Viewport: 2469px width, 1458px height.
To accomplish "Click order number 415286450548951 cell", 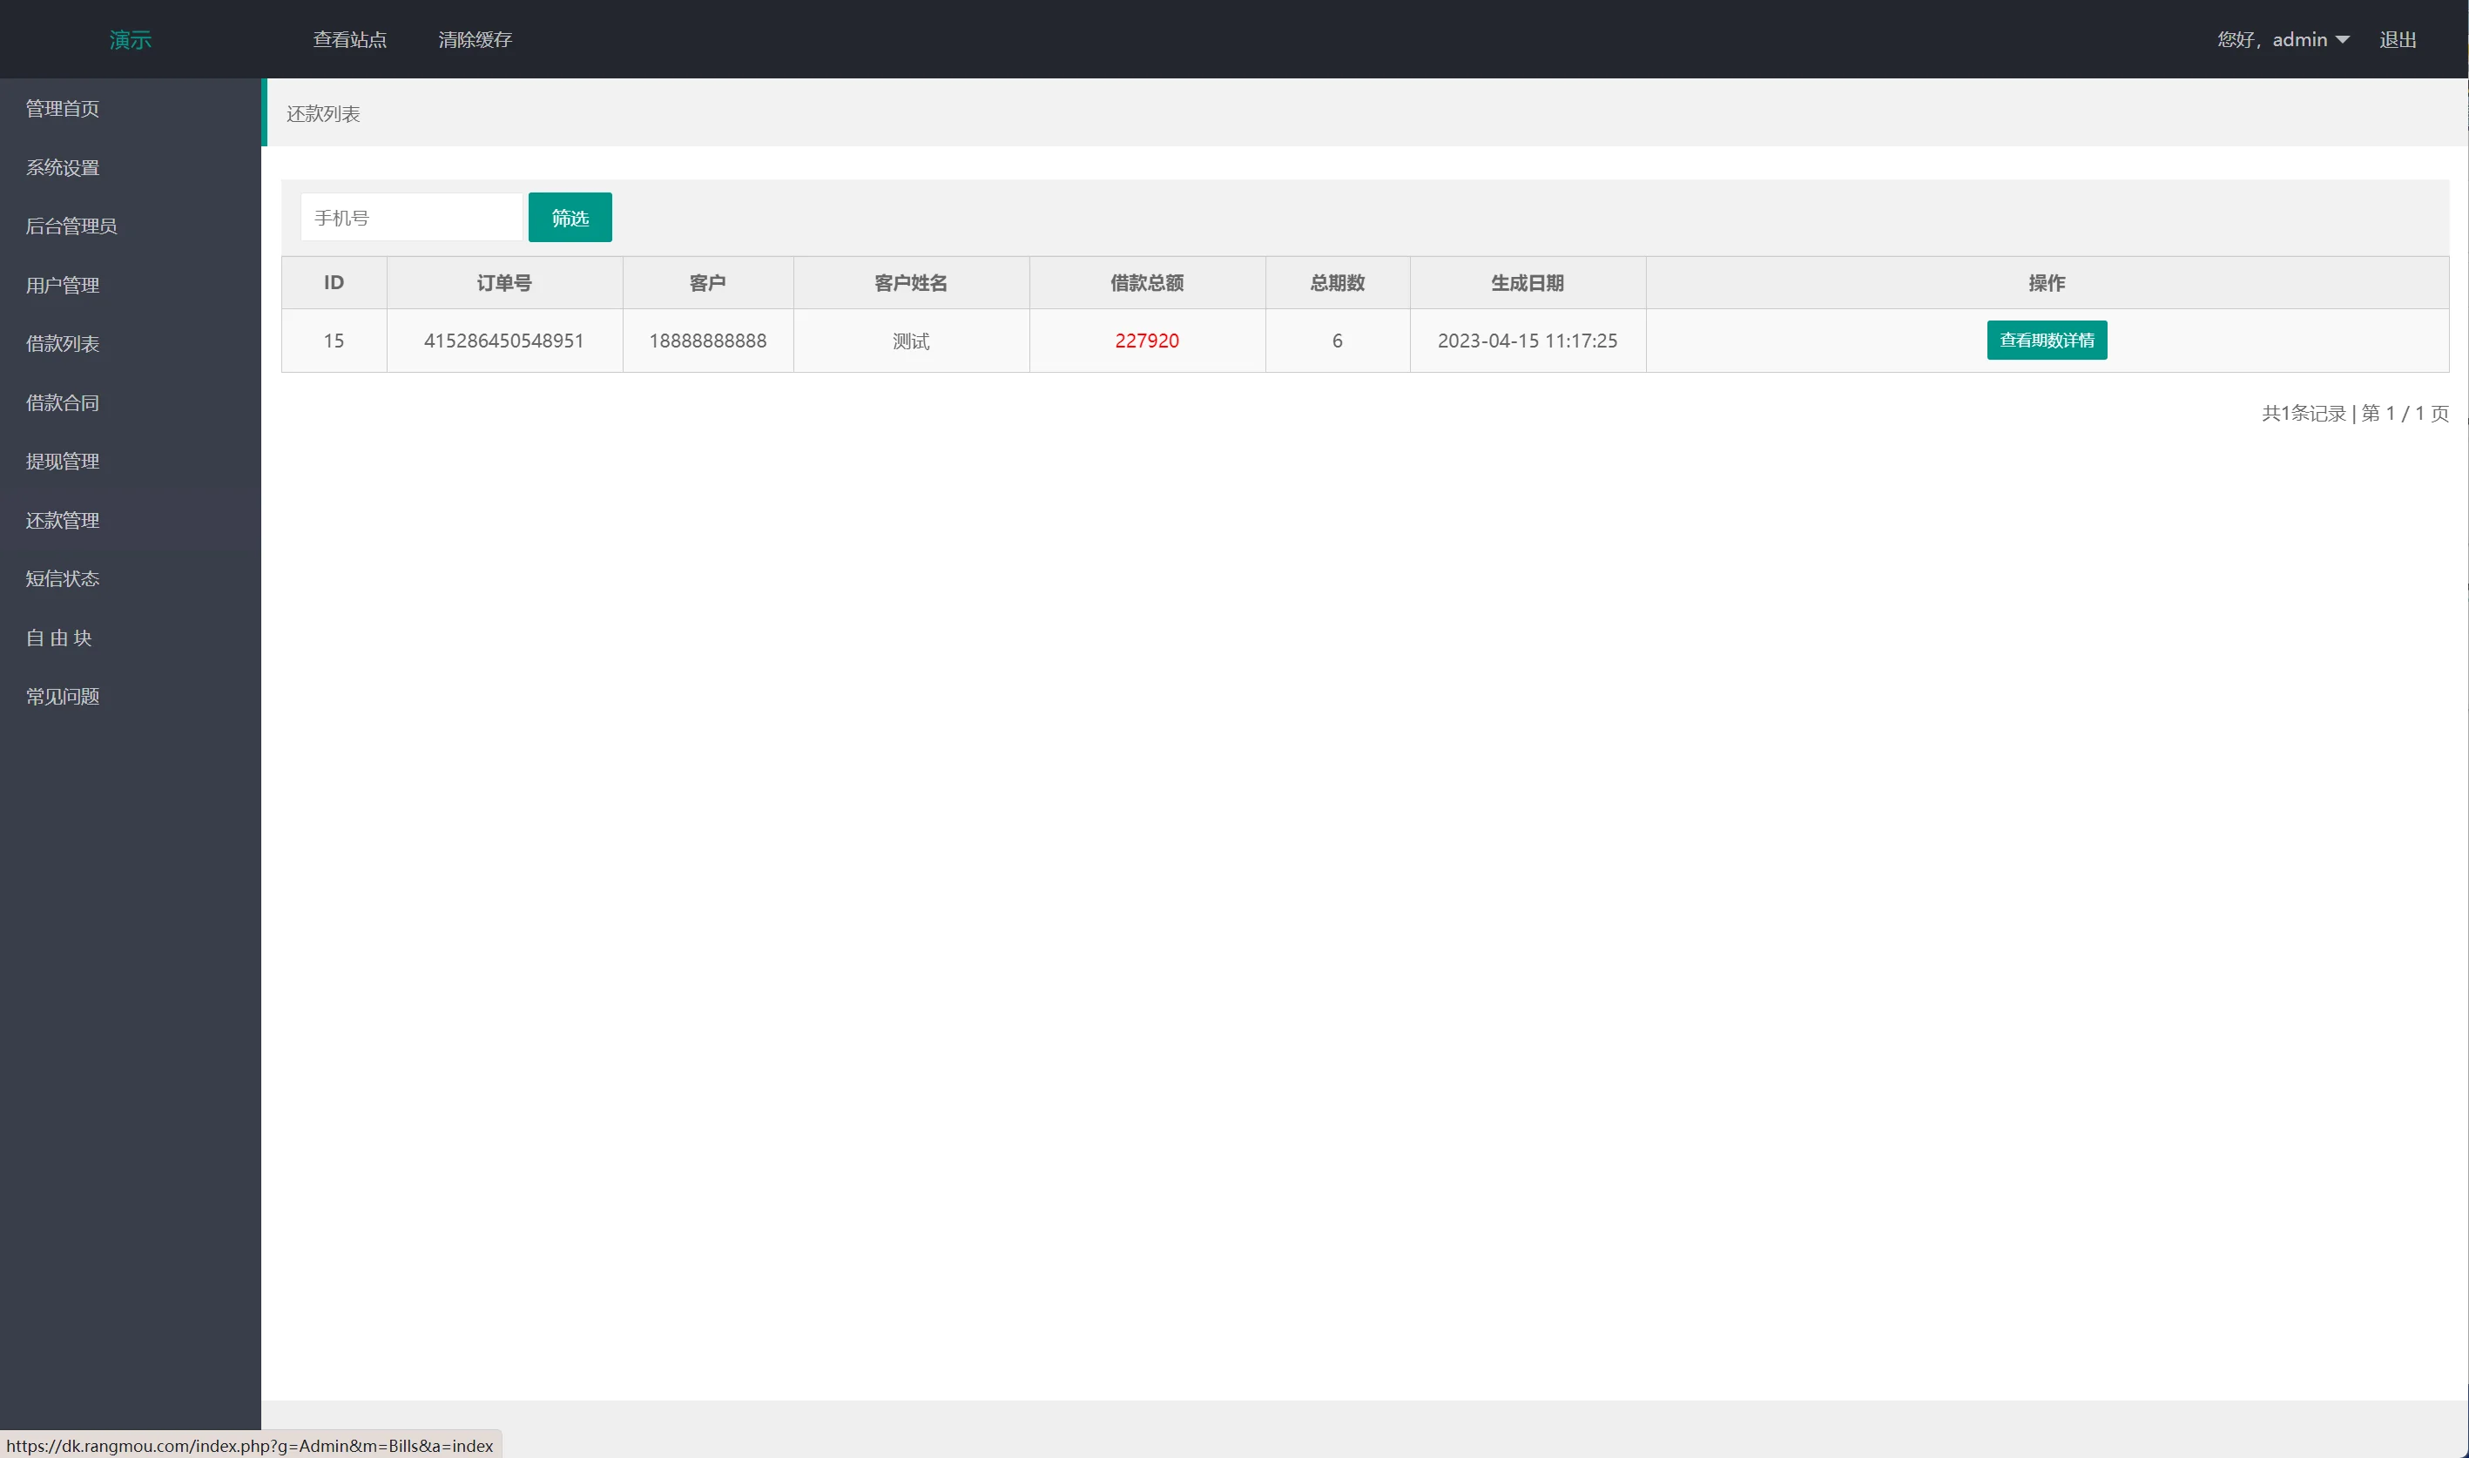I will pyautogui.click(x=504, y=341).
